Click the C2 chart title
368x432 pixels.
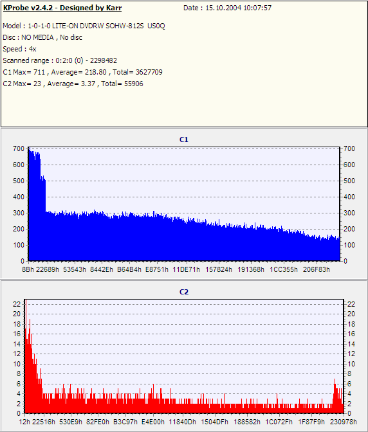point(184,292)
